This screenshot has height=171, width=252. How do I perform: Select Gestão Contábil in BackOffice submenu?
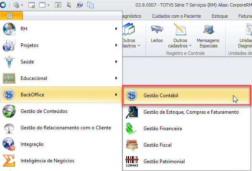click(186, 95)
